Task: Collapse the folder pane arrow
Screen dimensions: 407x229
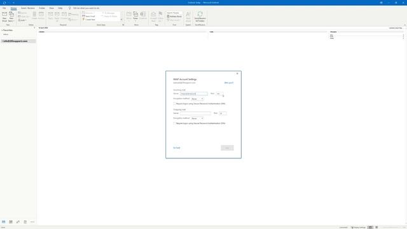Action: pos(34,28)
